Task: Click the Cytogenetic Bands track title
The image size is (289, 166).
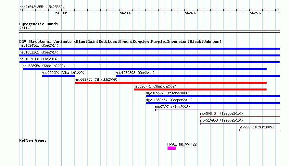Action: (39, 24)
